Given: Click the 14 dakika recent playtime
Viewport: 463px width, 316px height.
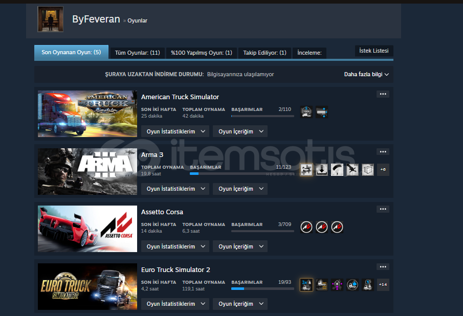Looking at the screenshot, I should coord(151,231).
